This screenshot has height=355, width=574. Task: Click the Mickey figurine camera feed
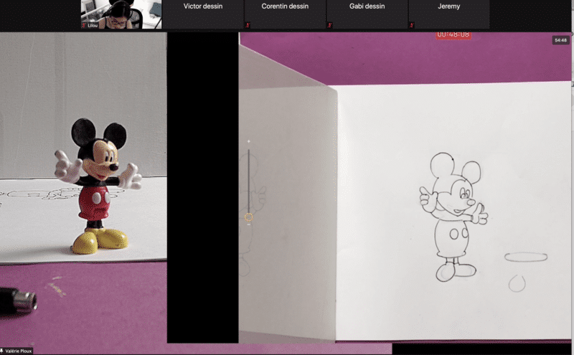pyautogui.click(x=83, y=187)
